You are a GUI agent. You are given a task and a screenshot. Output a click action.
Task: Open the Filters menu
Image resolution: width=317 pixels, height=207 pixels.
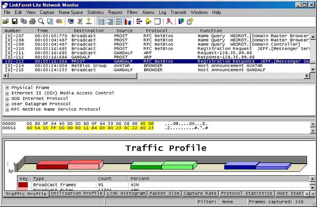point(132,12)
